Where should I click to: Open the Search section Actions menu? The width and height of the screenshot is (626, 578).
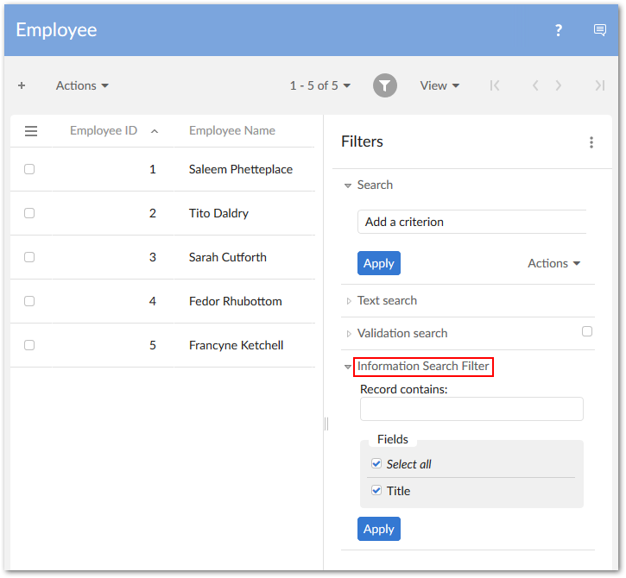pyautogui.click(x=553, y=263)
